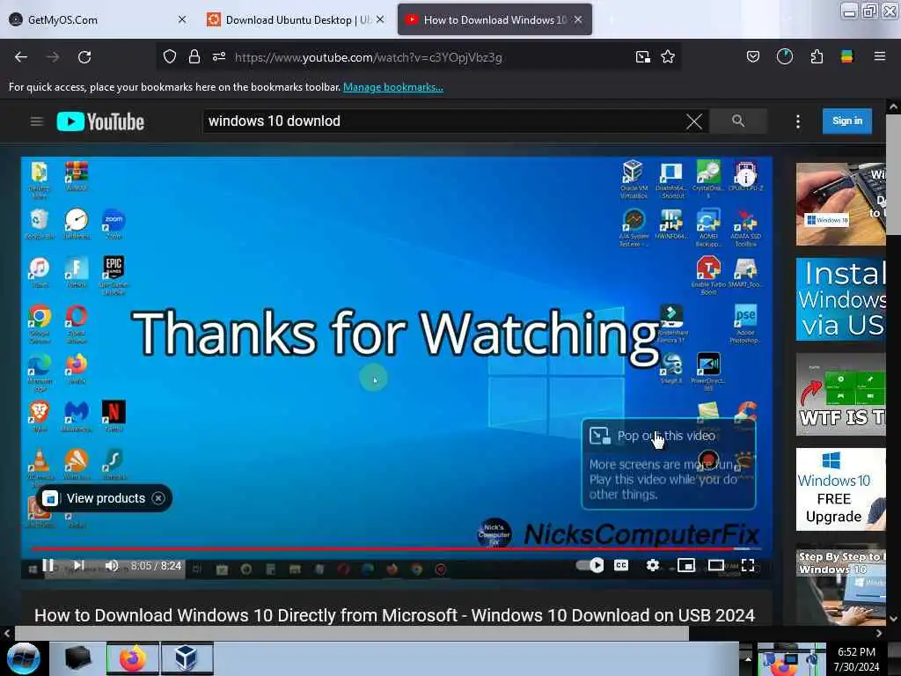
Task: Click colorful extension icon in toolbar
Action: [x=847, y=56]
